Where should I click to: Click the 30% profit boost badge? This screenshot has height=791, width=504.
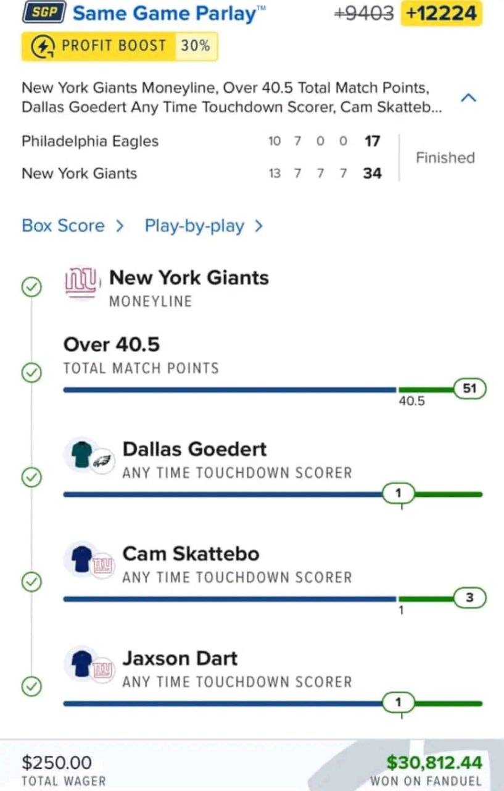[196, 46]
